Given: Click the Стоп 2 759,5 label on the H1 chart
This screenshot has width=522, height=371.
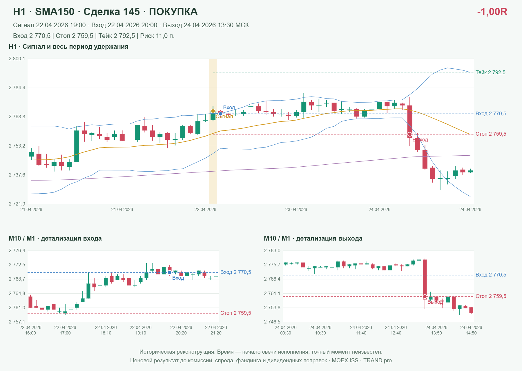Looking at the screenshot, I should (491, 134).
